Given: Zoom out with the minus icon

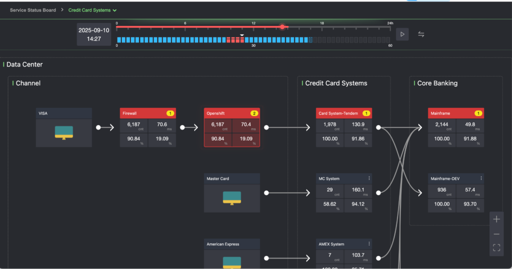Looking at the screenshot, I should point(496,234).
